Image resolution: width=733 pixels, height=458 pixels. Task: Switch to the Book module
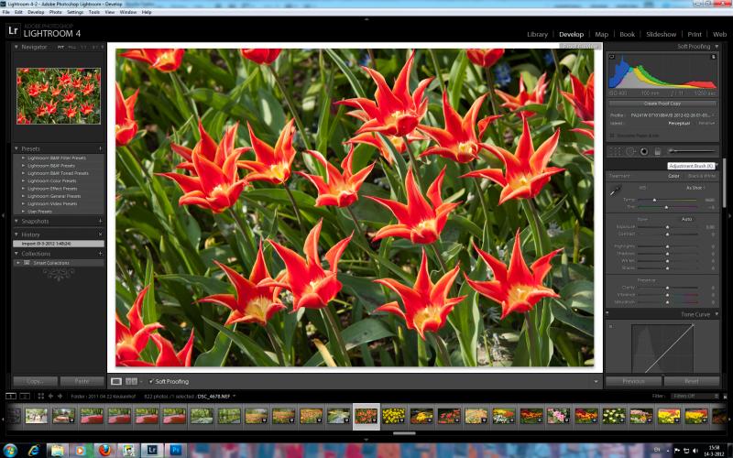pos(627,34)
